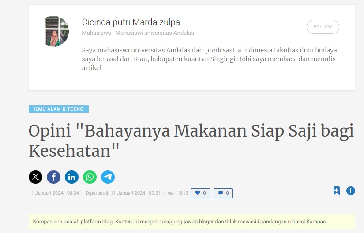The width and height of the screenshot is (364, 233).
Task: Share article via WhatsApp
Action: point(90,177)
